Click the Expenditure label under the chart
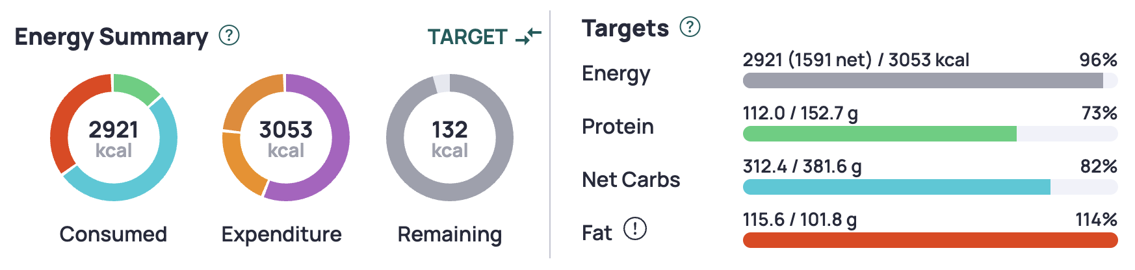Viewport: 1135px width, 270px height. coord(281,234)
